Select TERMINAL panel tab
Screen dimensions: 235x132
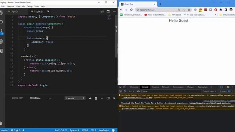coord(35,98)
